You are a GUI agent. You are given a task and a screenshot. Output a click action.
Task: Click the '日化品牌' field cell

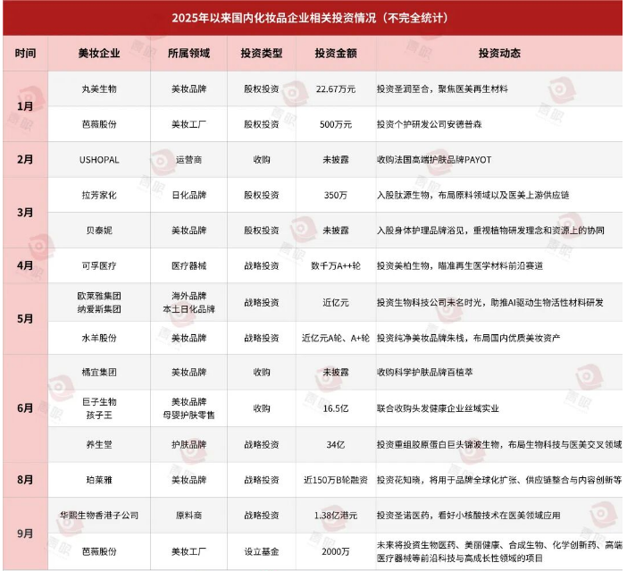click(x=188, y=196)
